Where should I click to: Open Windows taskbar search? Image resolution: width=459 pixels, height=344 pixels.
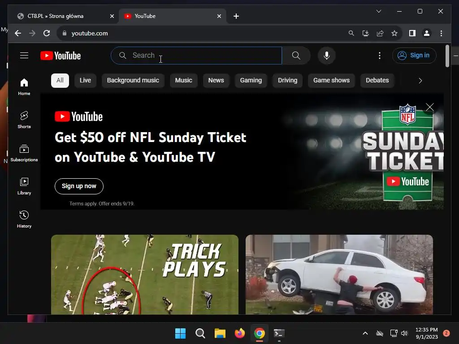[200, 333]
